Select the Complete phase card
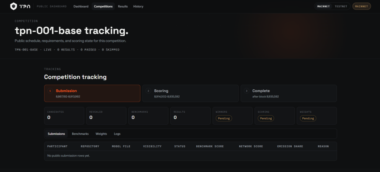The width and height of the screenshot is (380, 172). click(x=289, y=93)
